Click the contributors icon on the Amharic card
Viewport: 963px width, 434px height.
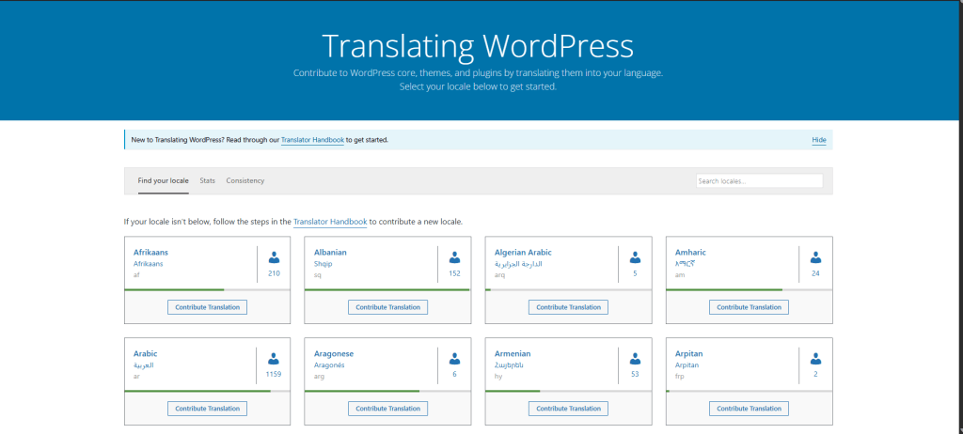[x=815, y=257]
